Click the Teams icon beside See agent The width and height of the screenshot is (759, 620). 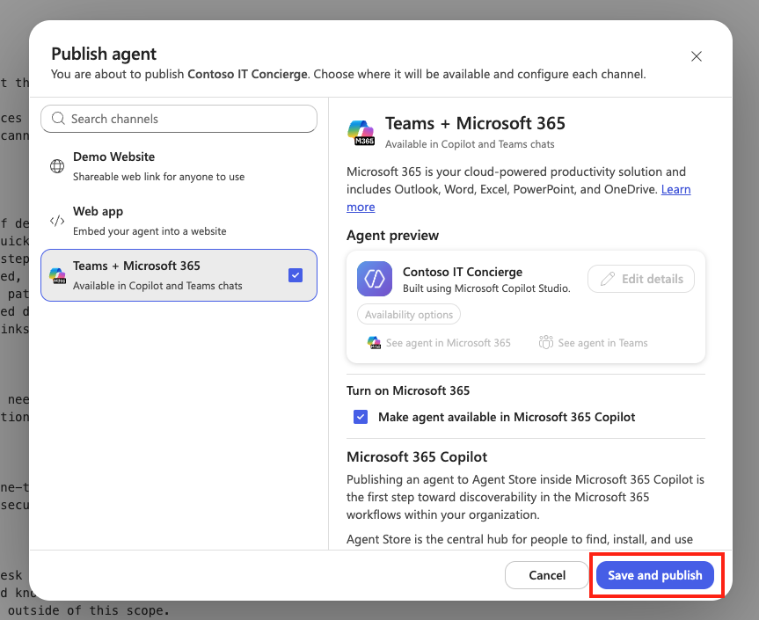546,342
